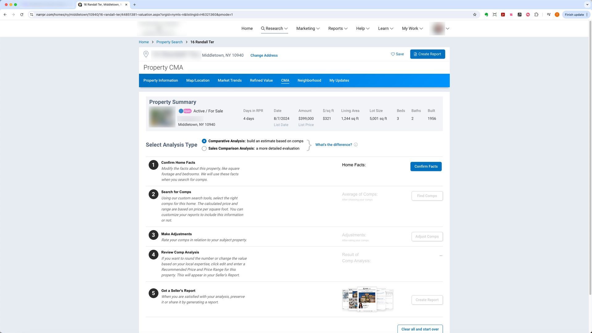Switch to the Market Trends tab
592x333 pixels.
point(229,80)
